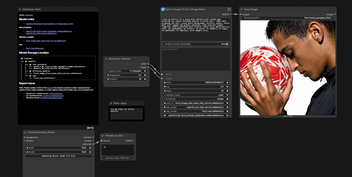The height and width of the screenshot is (177, 352).
Task: Increase Create Bounding Boxes width with right arrow
Action: (90, 148)
